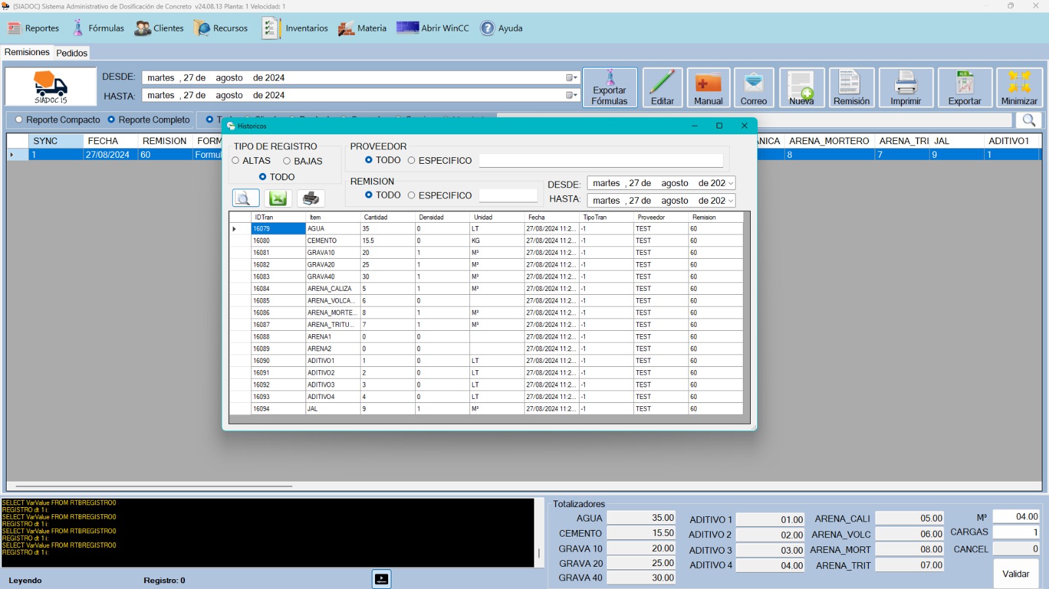
Task: Click the Excel export icon in Historicos
Action: [x=278, y=199]
